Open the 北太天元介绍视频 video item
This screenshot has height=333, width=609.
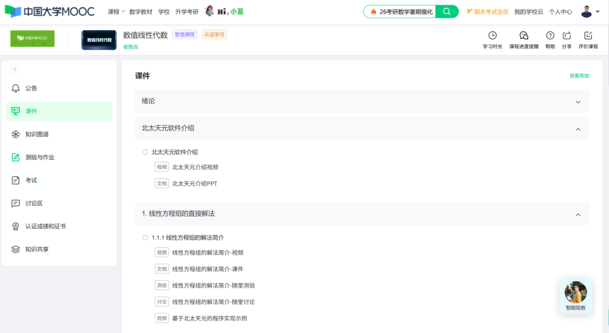pyautogui.click(x=195, y=167)
